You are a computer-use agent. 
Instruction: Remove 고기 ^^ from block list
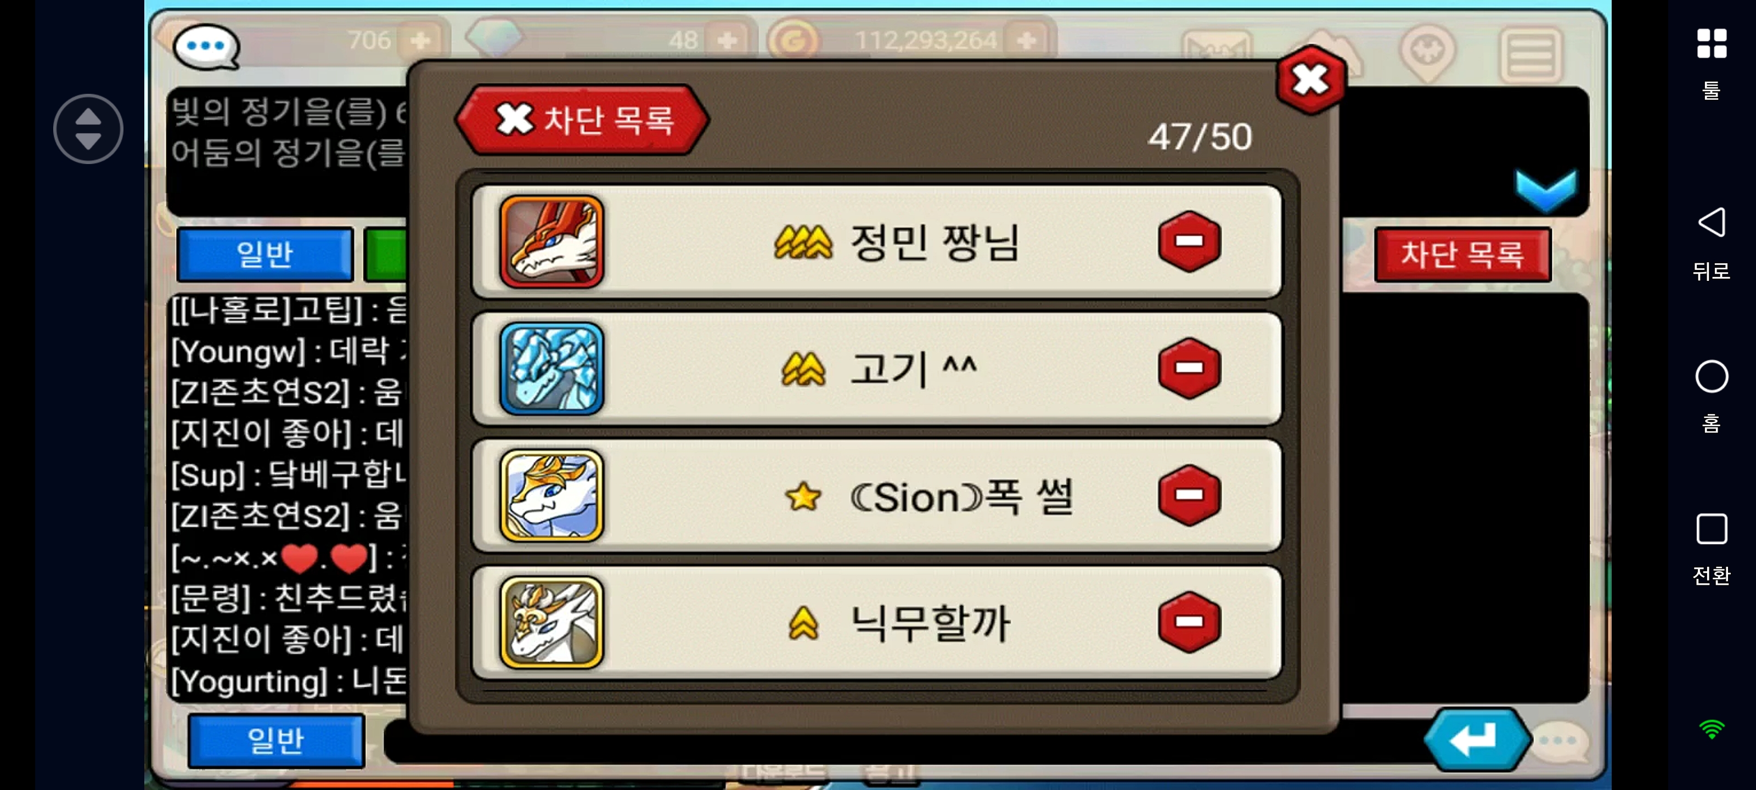point(1189,368)
